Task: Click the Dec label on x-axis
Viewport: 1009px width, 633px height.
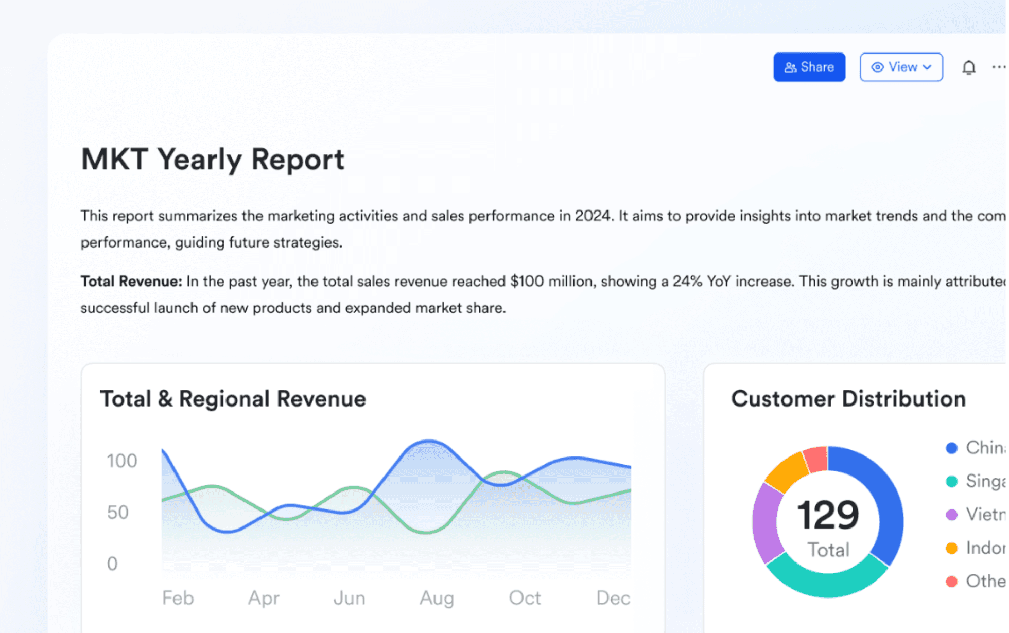Action: [613, 598]
